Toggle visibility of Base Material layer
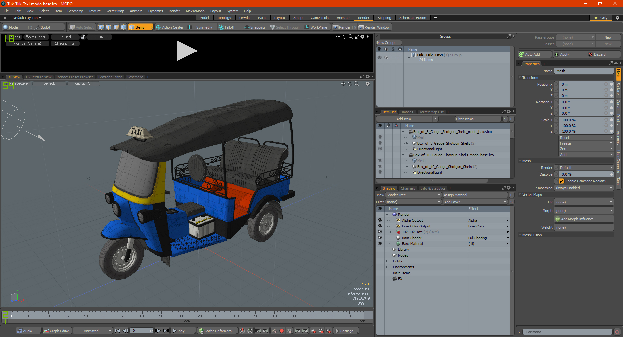623x337 pixels. [x=380, y=244]
